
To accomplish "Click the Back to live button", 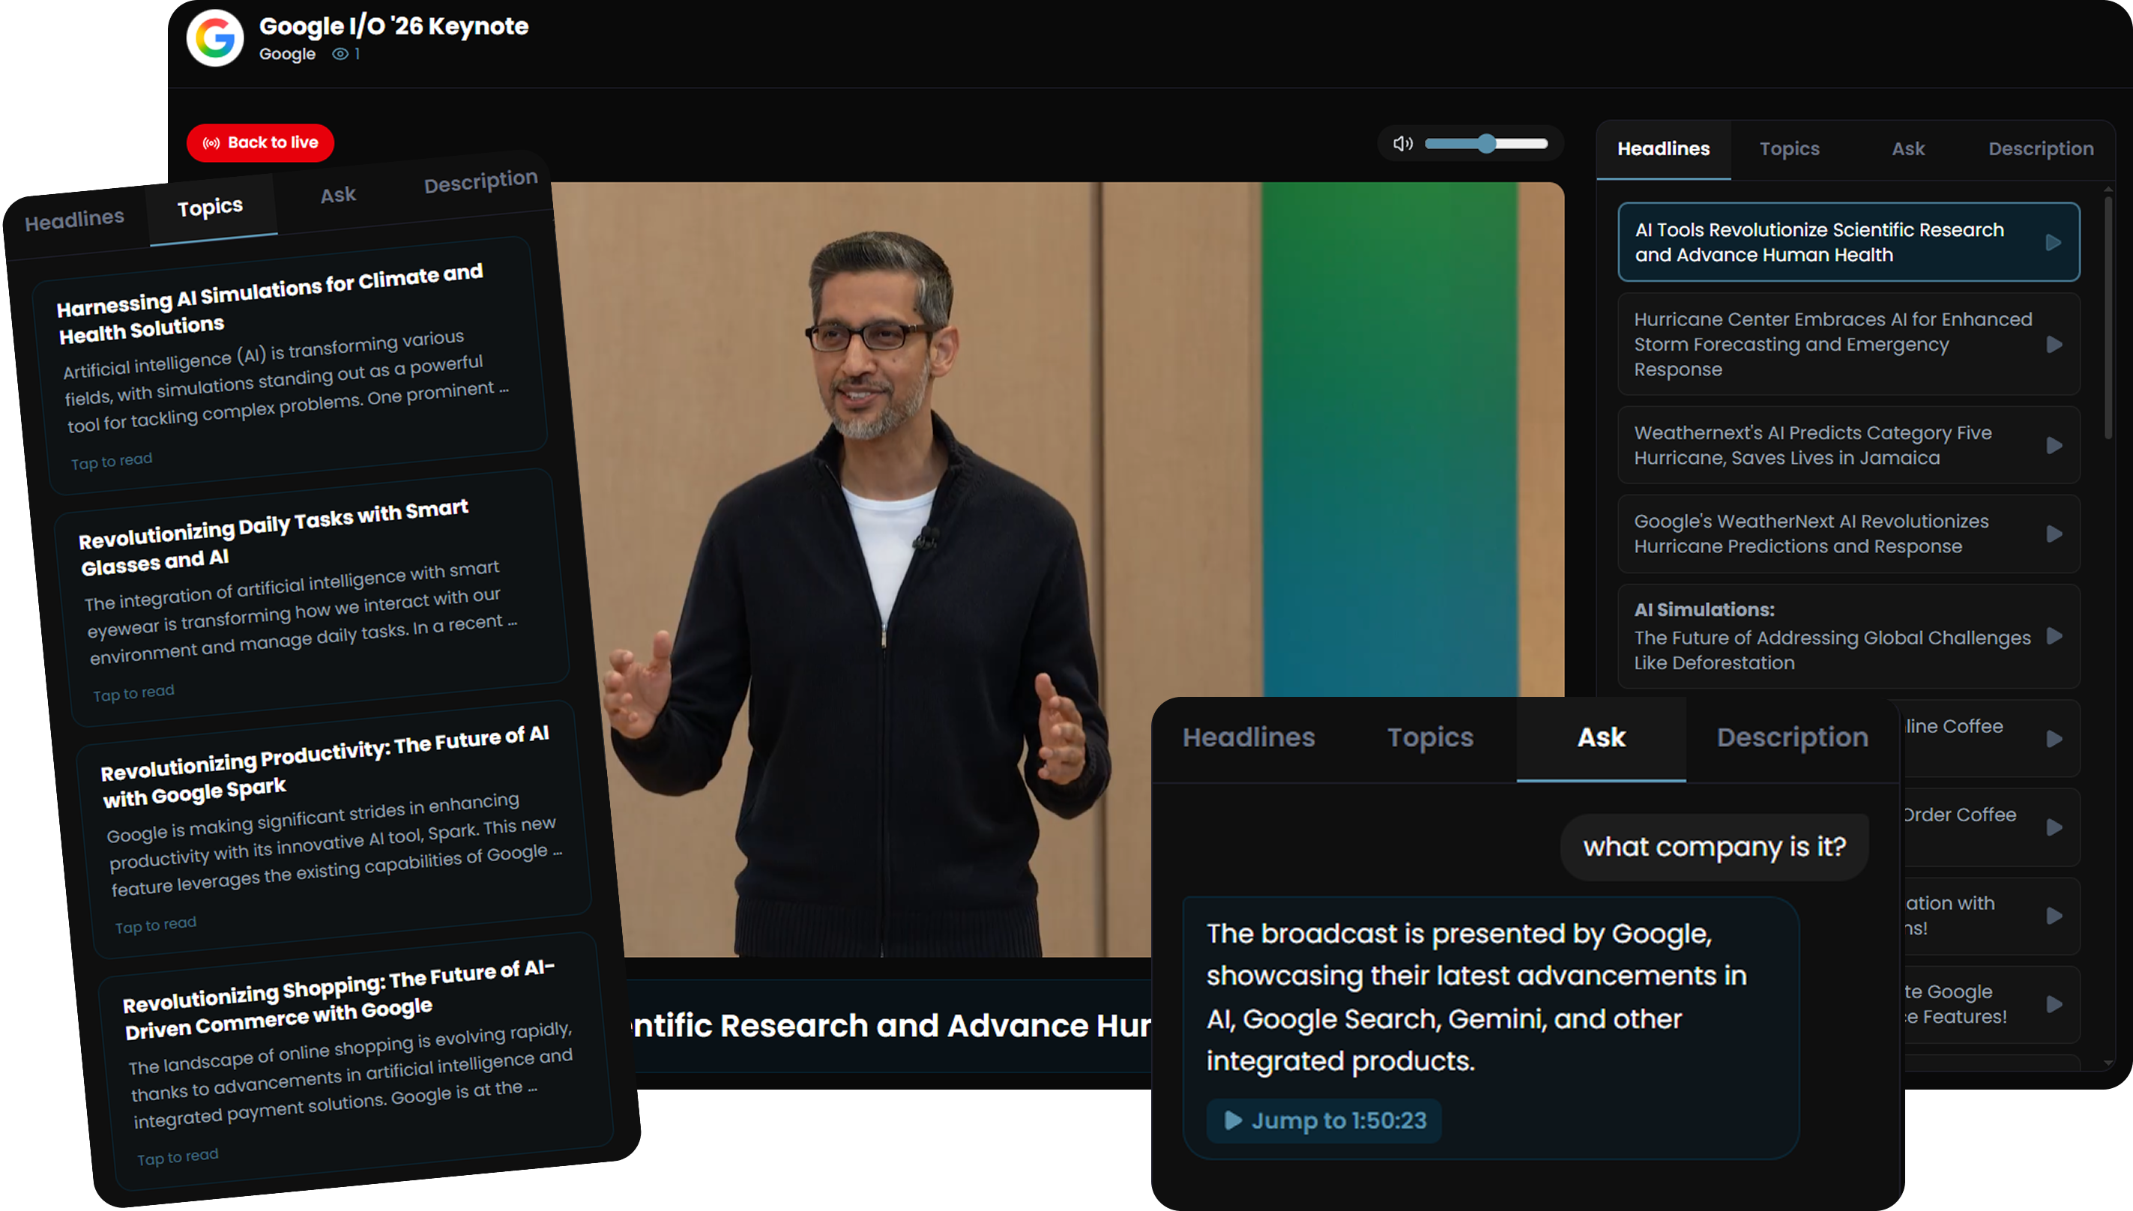I will tap(260, 143).
